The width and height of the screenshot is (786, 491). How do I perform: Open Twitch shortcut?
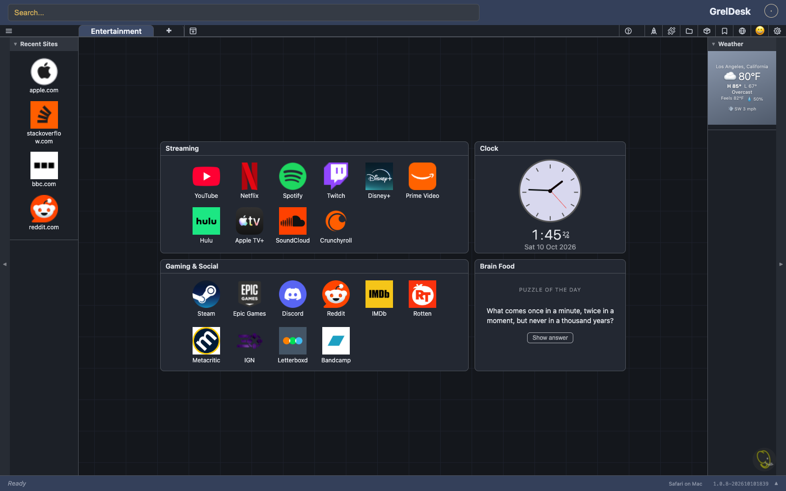point(336,181)
